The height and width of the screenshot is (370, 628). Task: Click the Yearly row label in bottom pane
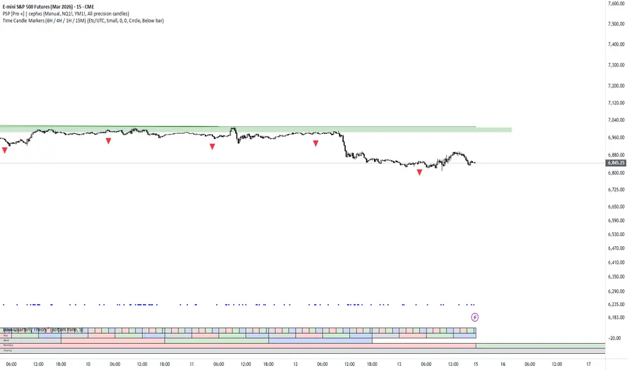[x=7, y=350]
